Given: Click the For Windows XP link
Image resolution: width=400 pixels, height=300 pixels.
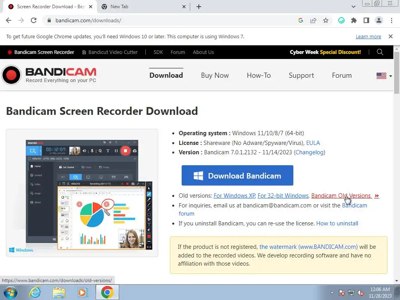Looking at the screenshot, I should tap(234, 196).
